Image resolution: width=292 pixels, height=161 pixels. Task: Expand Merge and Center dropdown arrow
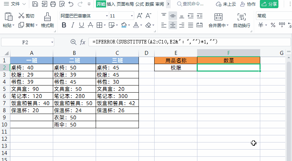227,25
